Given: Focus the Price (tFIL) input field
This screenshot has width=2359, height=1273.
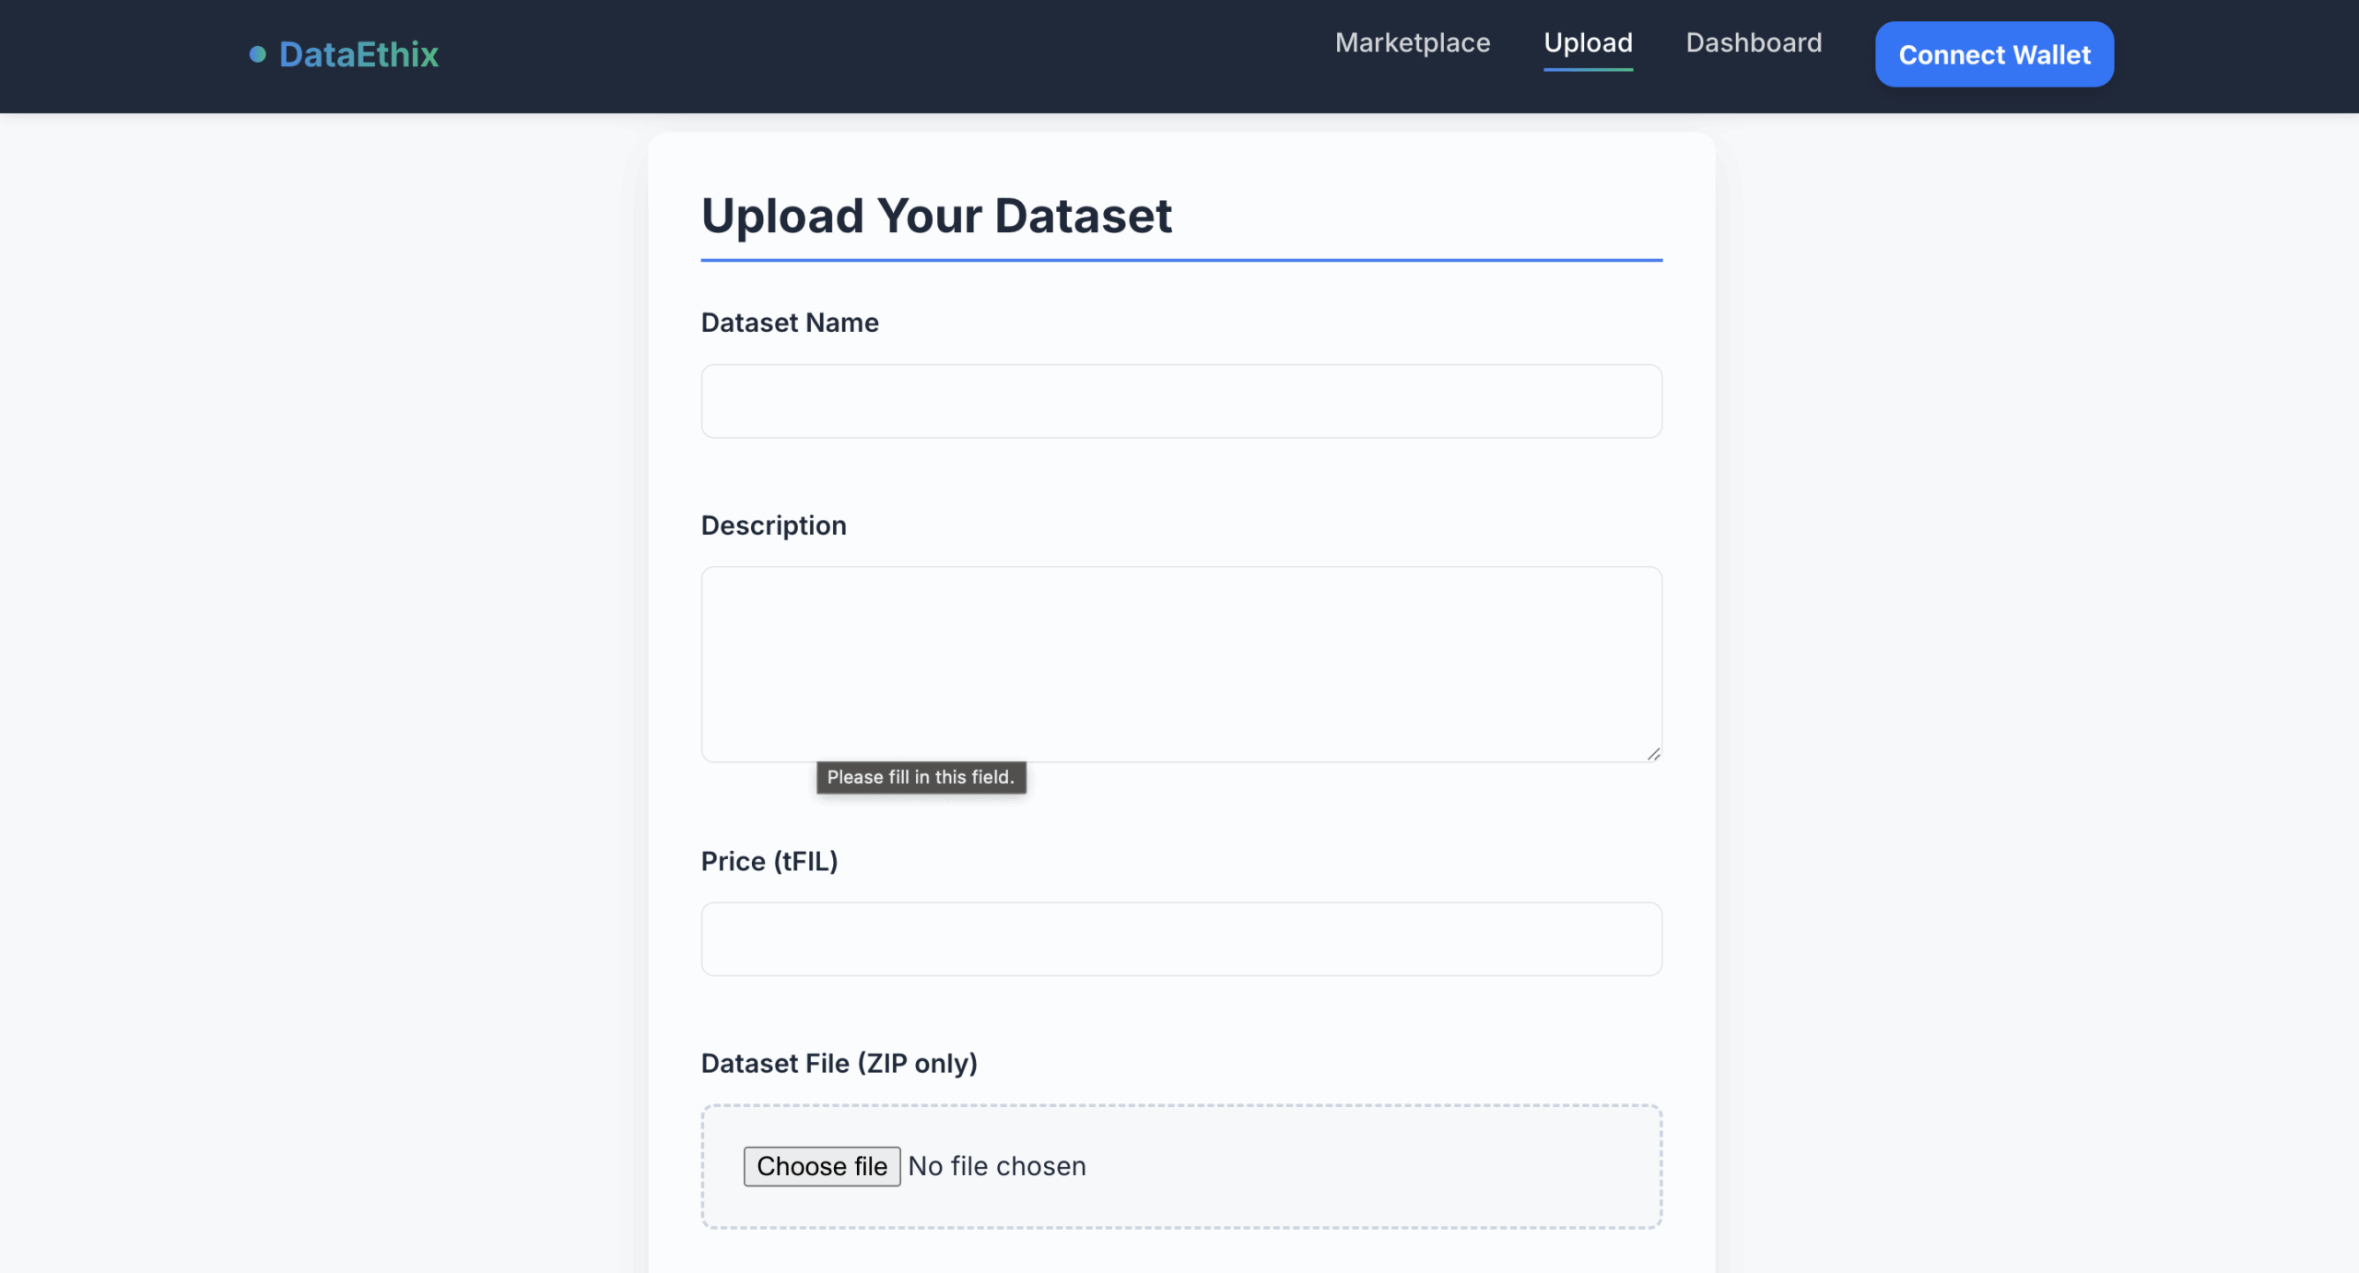Looking at the screenshot, I should 1180,938.
